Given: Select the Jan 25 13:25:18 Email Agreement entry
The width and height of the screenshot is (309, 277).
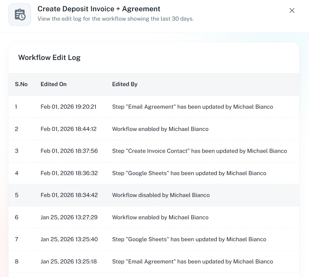Looking at the screenshot, I should (192, 262).
